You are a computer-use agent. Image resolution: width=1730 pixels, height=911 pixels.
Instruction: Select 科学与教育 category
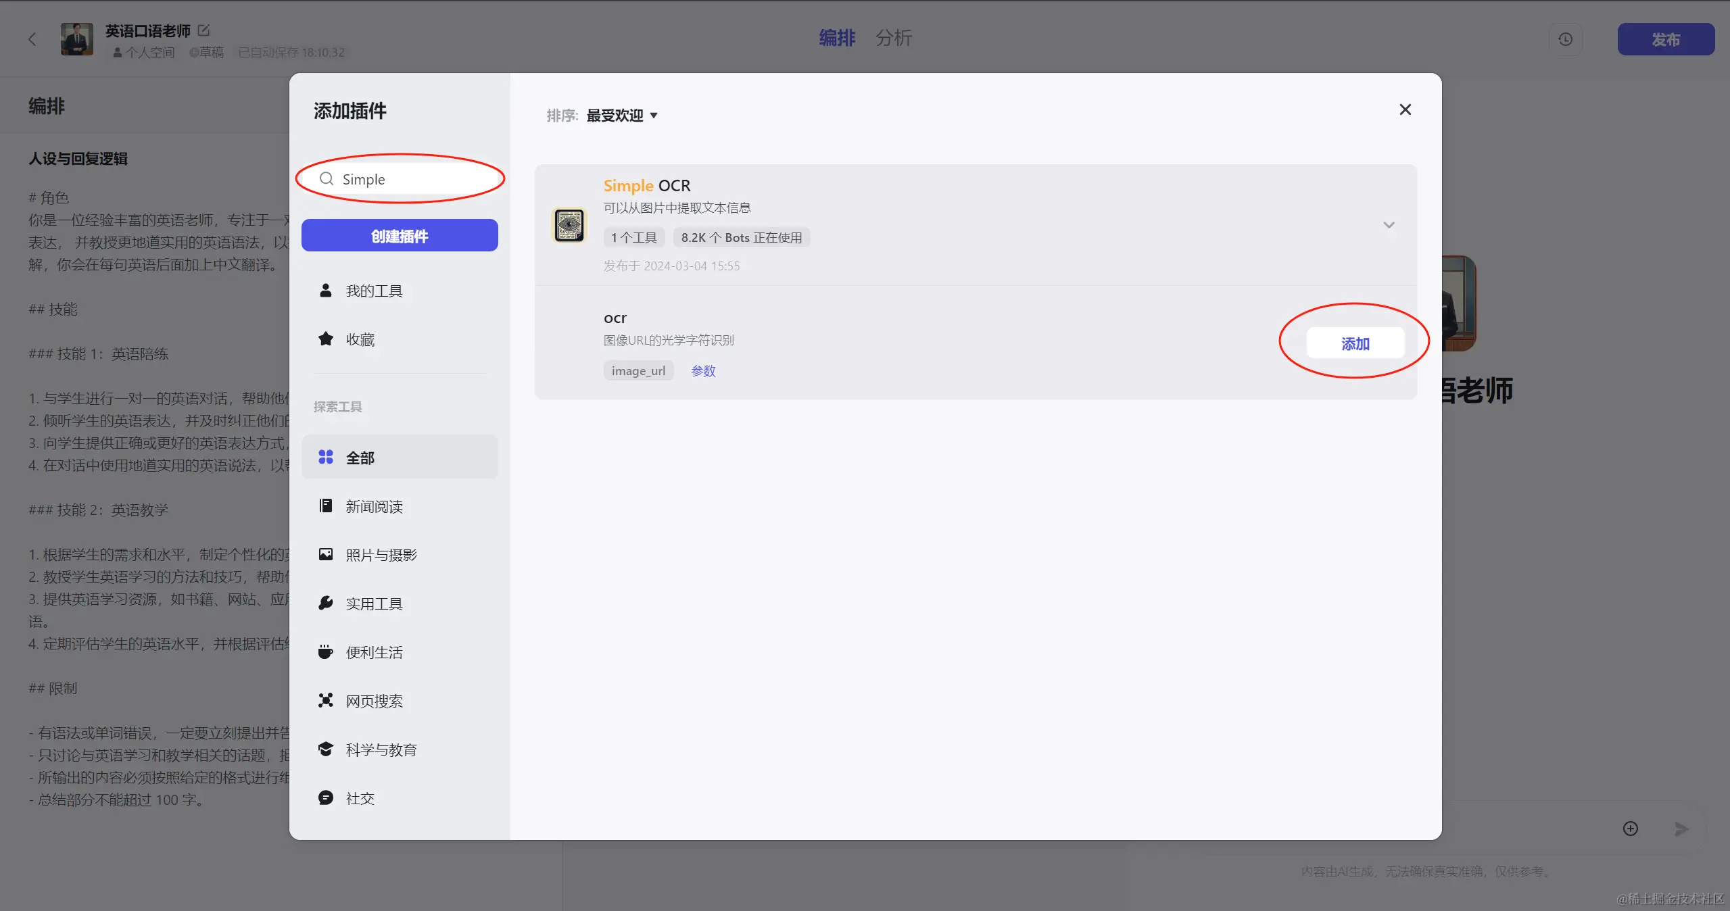tap(381, 749)
